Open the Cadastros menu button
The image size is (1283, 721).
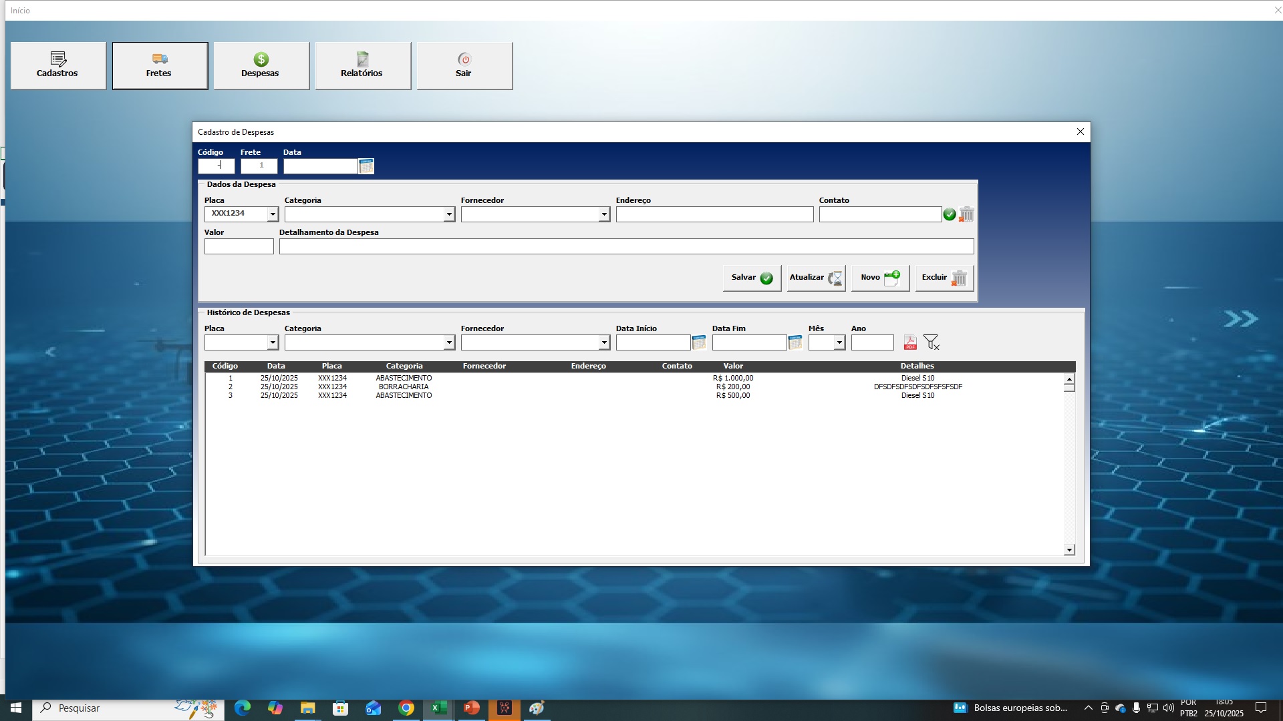point(58,65)
